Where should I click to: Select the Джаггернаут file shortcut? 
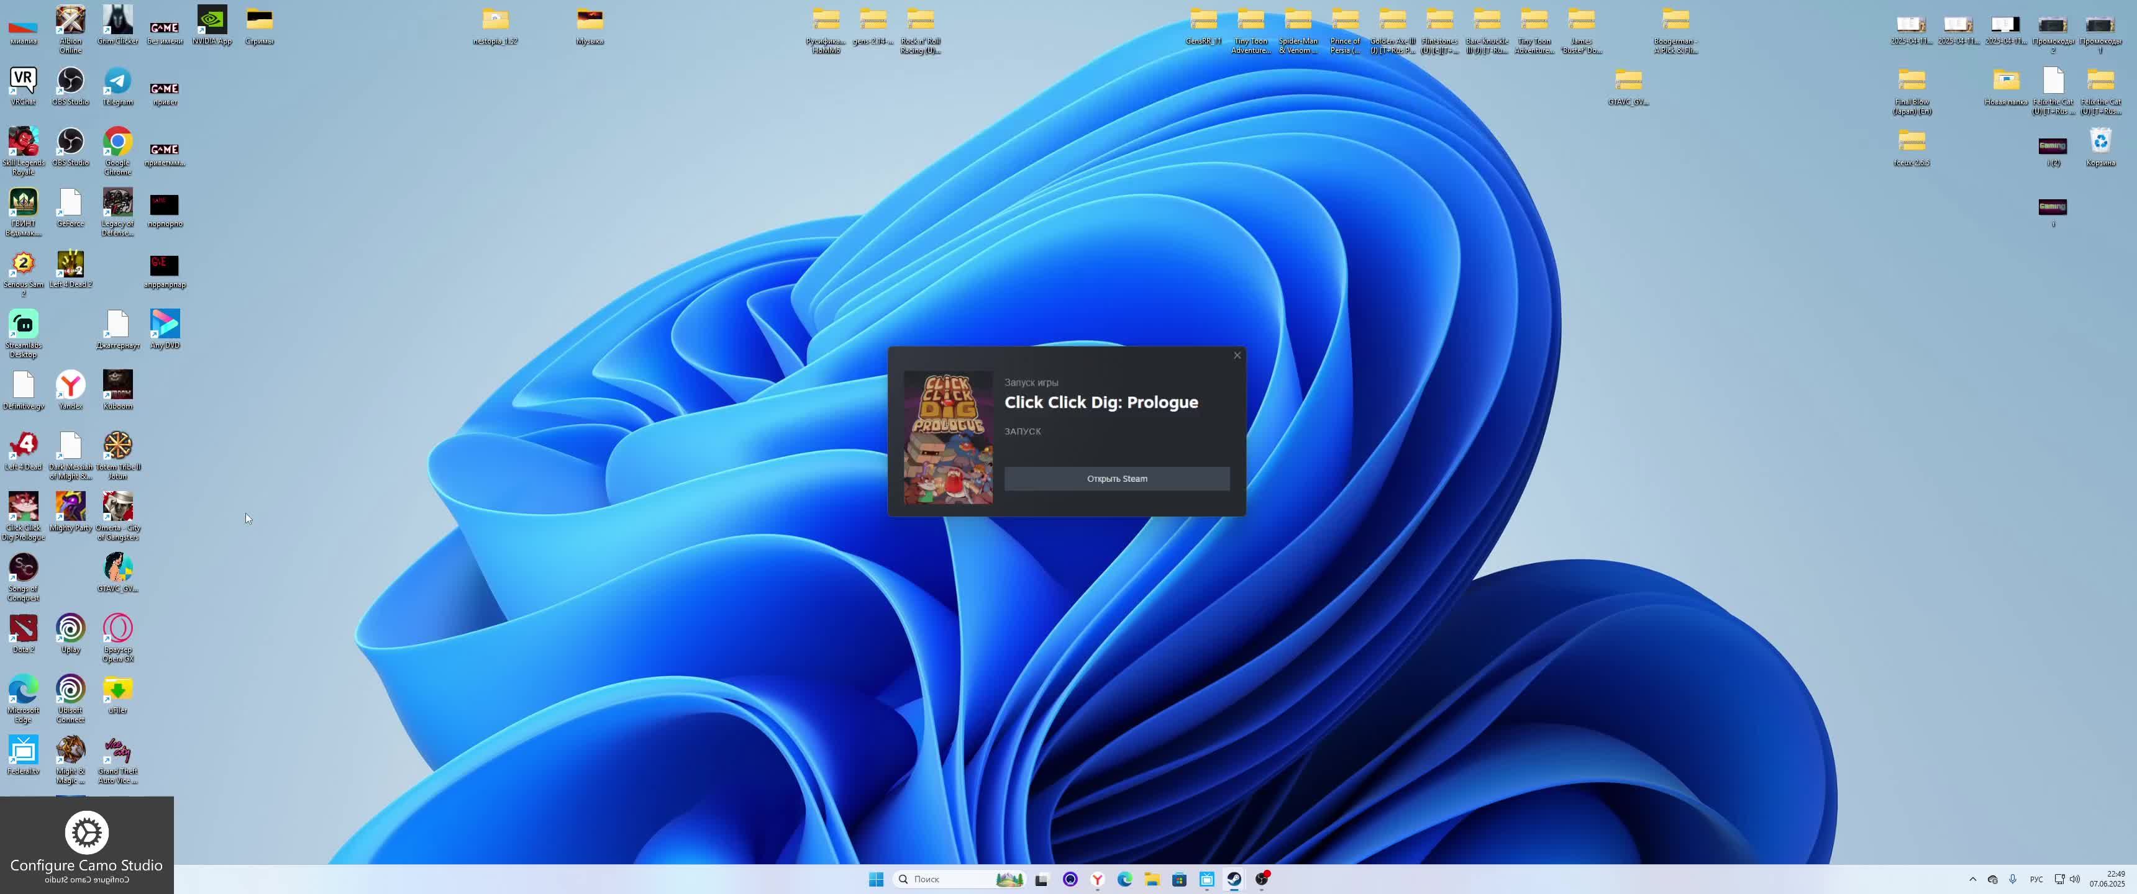118,329
